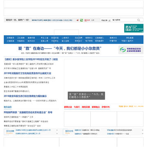Viewport: 147px width, 147px height.
Task: Open 2016级全科医生进行综合急救能力模拟展示
Action: coord(25,96)
